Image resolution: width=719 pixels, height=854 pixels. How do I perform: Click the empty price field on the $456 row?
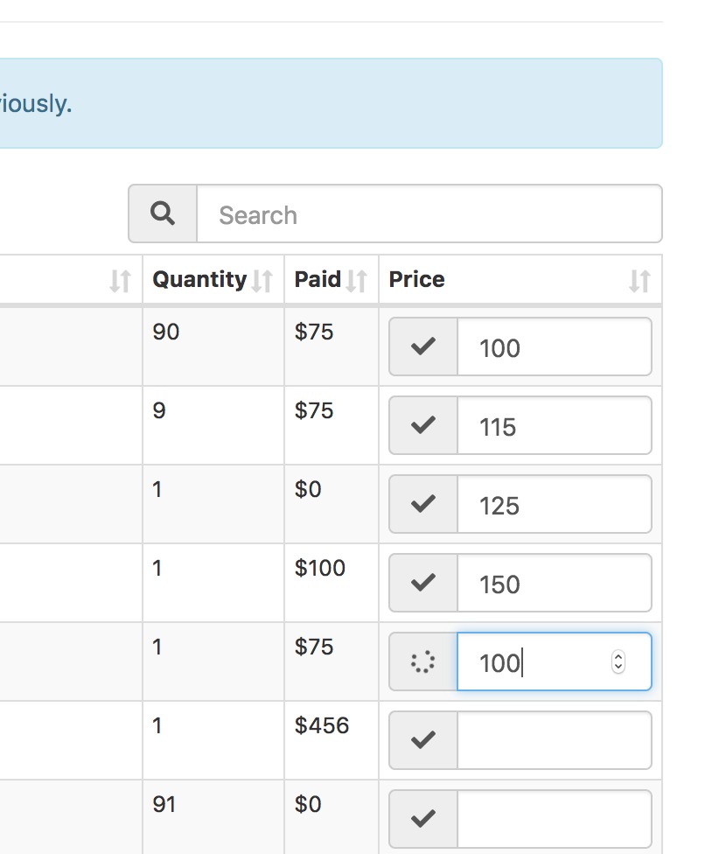(x=554, y=740)
